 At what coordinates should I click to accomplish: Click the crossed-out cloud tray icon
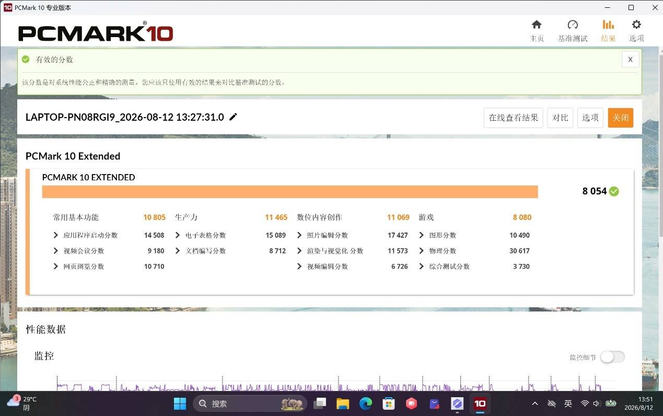pos(551,403)
